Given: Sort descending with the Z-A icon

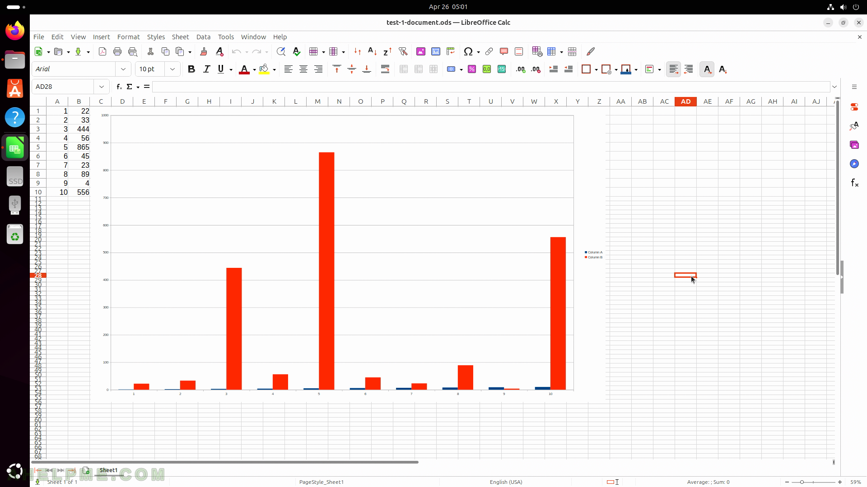Looking at the screenshot, I should coord(387,51).
